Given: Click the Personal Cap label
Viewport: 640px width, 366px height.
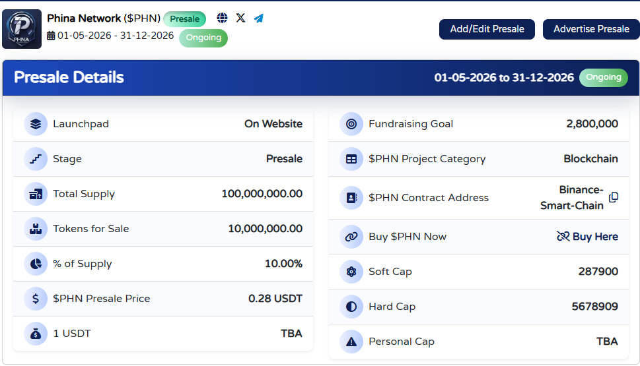Looking at the screenshot, I should coord(401,342).
